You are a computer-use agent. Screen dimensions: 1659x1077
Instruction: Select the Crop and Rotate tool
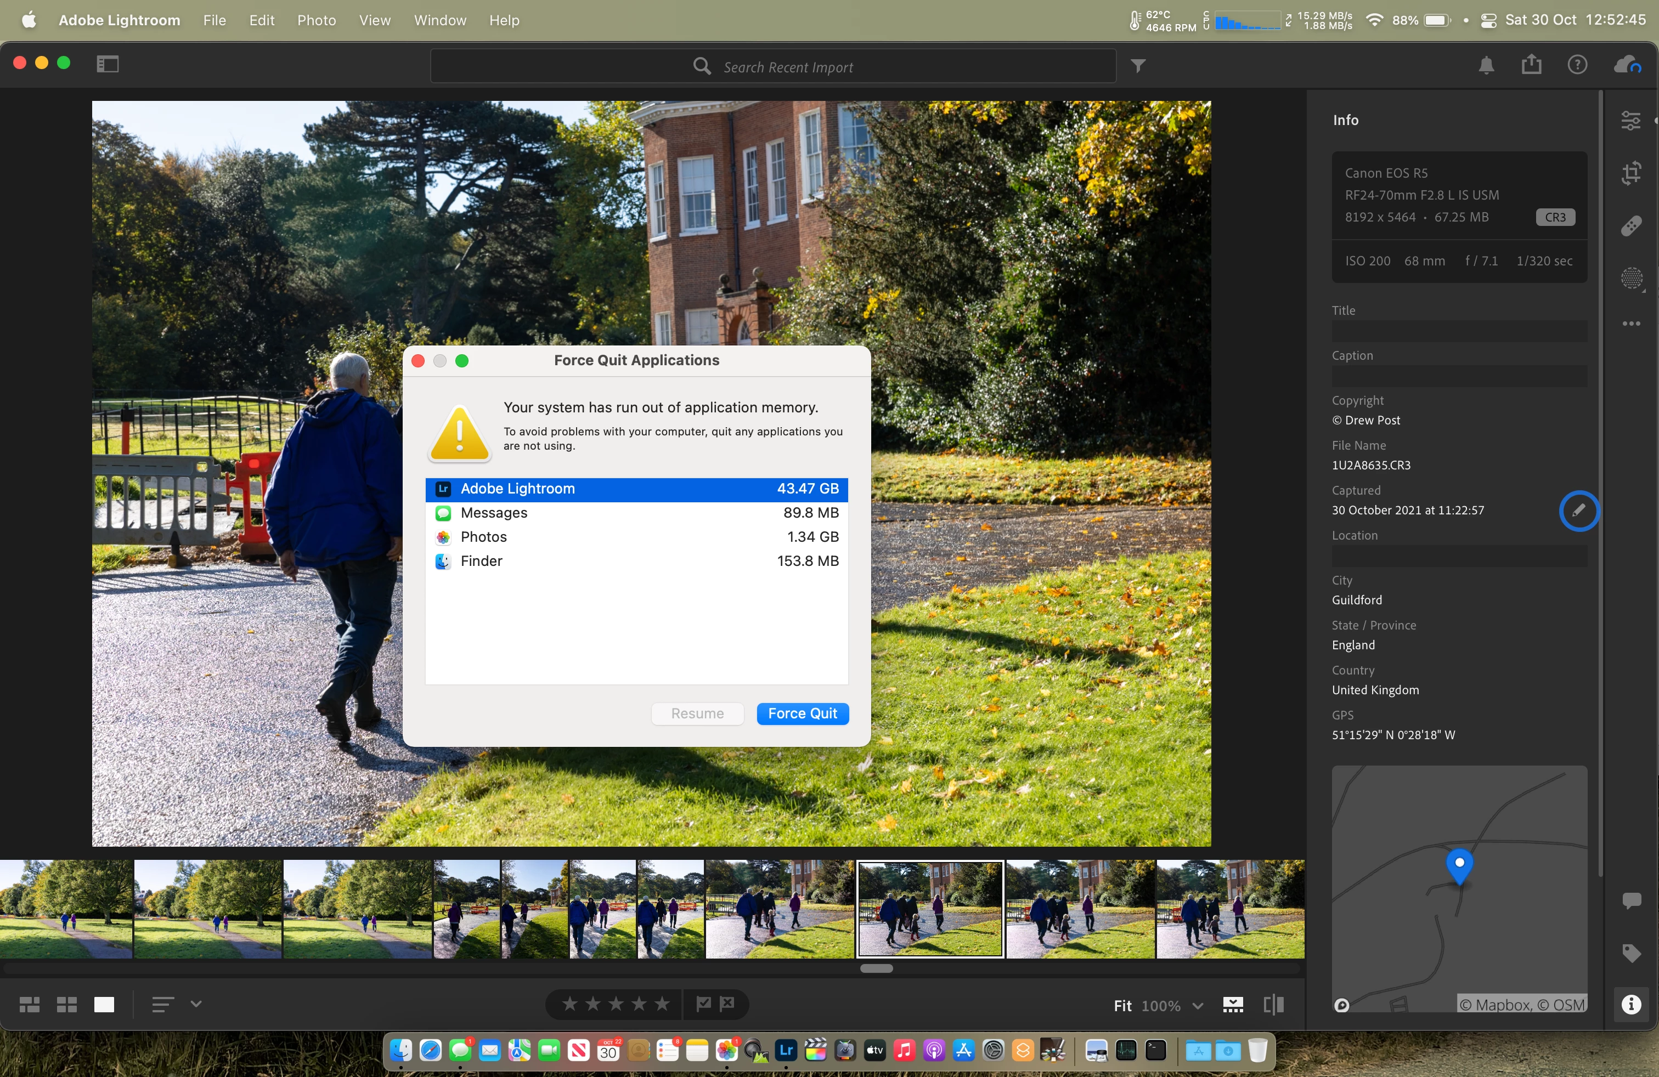tap(1630, 173)
